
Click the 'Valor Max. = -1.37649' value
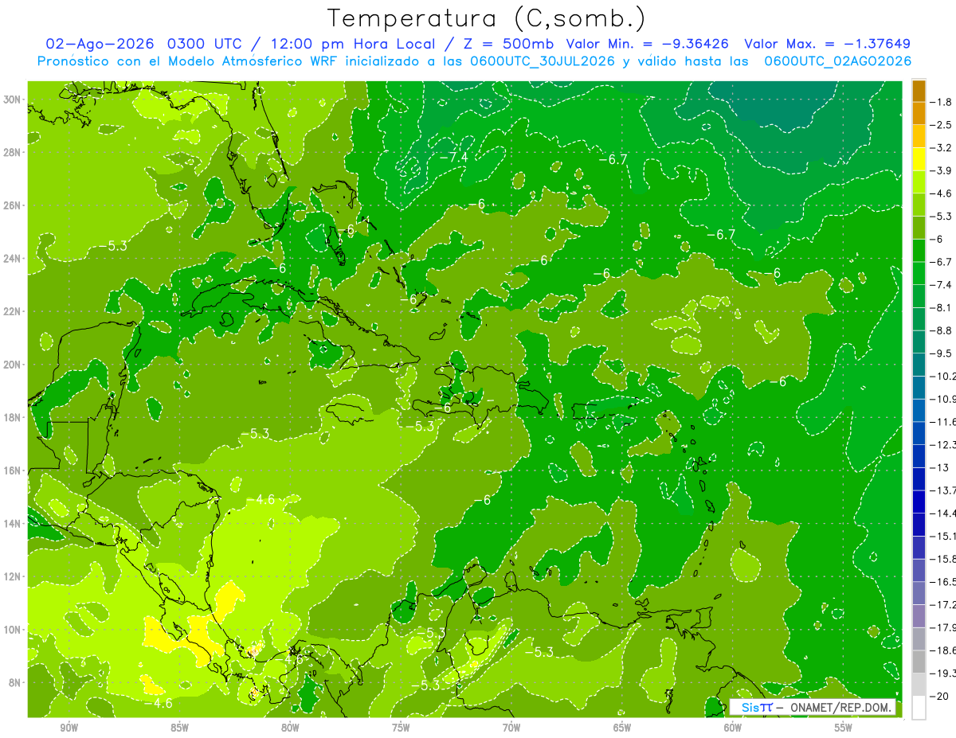827,44
